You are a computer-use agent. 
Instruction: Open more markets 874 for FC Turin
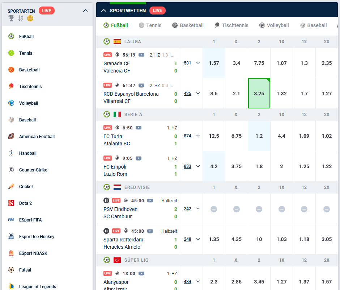(188, 136)
